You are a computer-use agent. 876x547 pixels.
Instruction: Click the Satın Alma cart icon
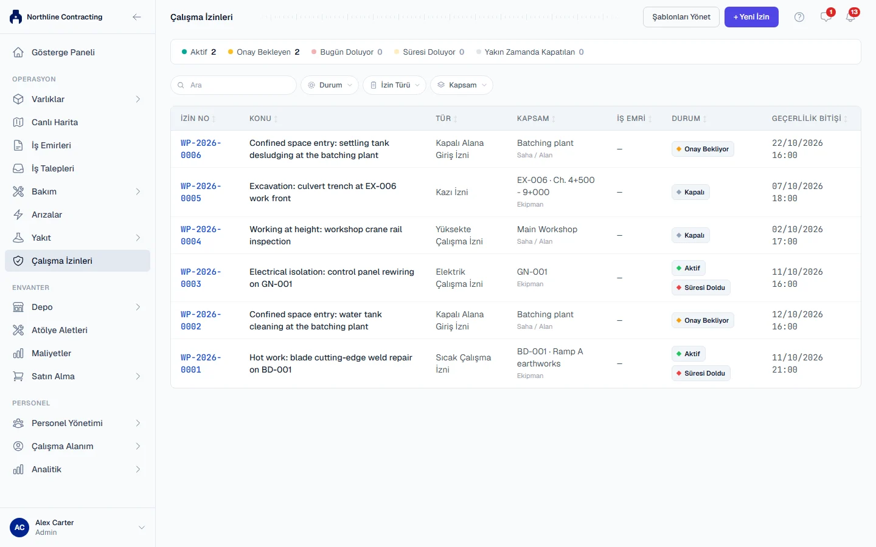coord(18,376)
